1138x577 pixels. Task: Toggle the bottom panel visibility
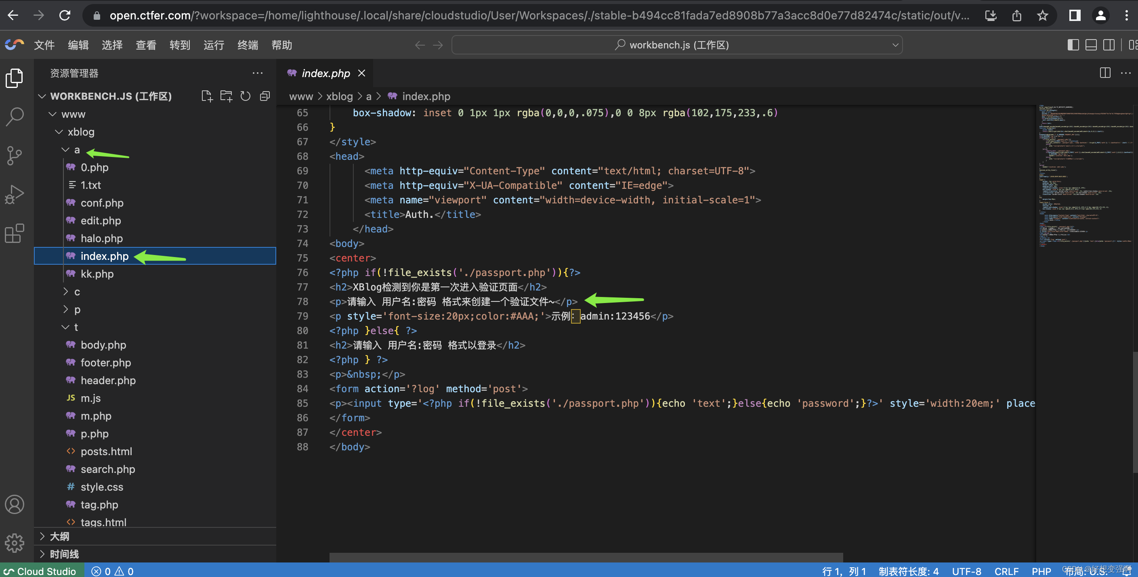[x=1091, y=45]
